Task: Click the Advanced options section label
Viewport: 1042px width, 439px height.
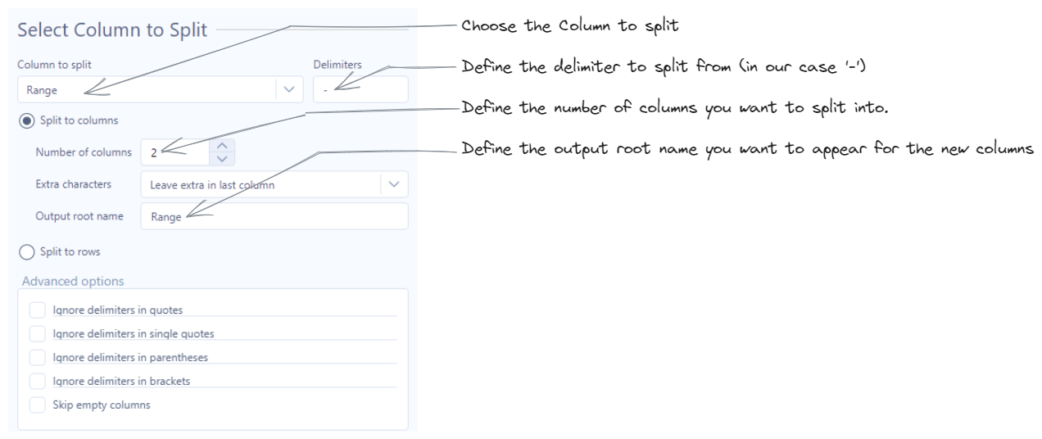Action: (73, 281)
